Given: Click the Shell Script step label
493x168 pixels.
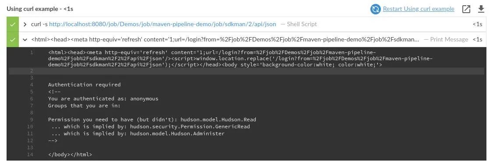Looking at the screenshot, I should coord(302,24).
